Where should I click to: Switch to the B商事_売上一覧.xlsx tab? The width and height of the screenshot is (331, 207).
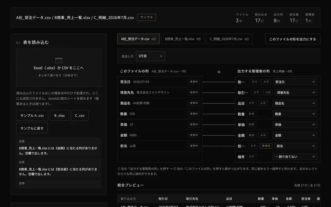click(x=183, y=39)
